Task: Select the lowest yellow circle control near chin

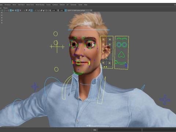Action: click(x=56, y=69)
